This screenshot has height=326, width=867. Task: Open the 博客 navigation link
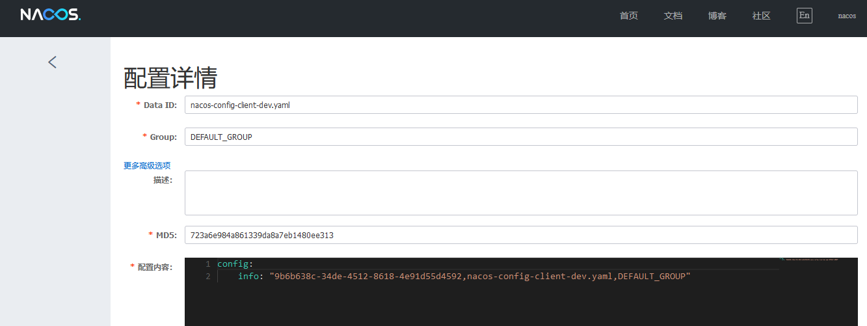point(717,16)
